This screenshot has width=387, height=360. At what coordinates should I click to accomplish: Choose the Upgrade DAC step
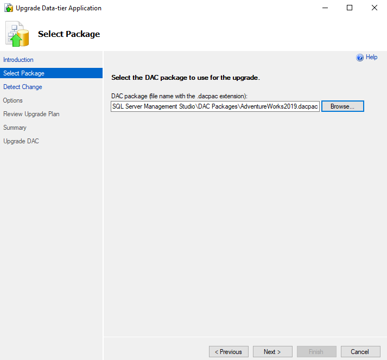click(21, 141)
